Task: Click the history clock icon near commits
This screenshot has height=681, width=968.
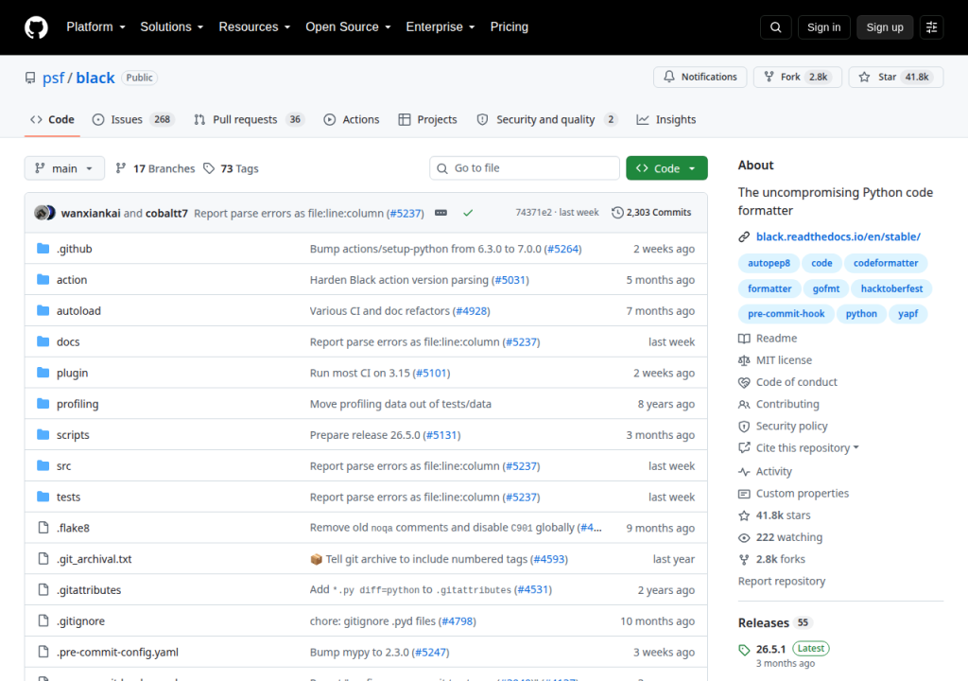Action: [x=617, y=213]
